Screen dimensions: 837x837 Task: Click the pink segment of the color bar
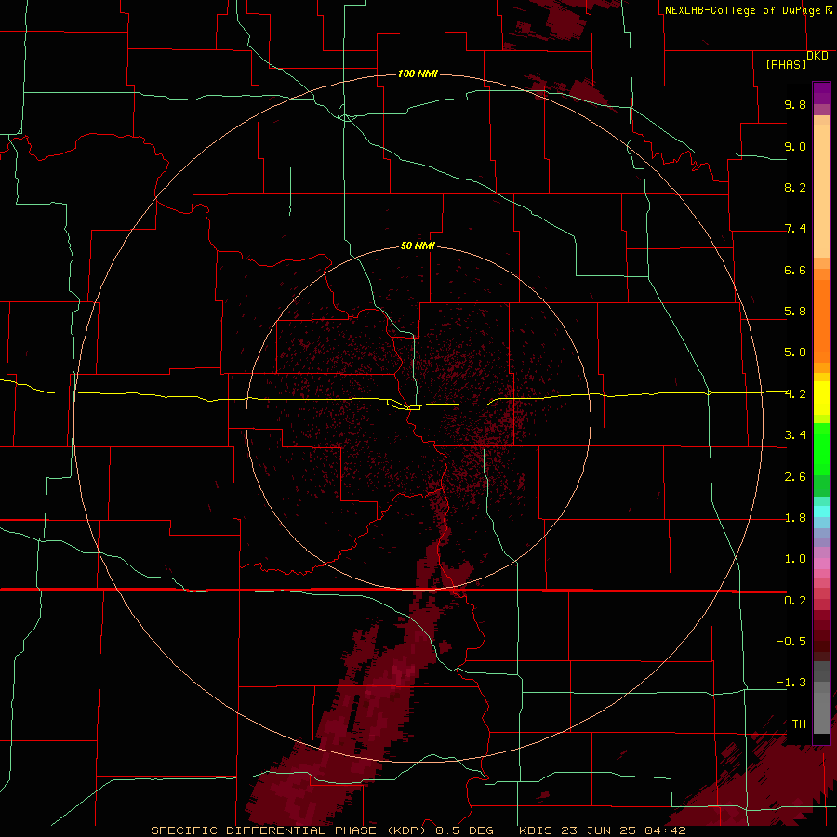coord(821,564)
